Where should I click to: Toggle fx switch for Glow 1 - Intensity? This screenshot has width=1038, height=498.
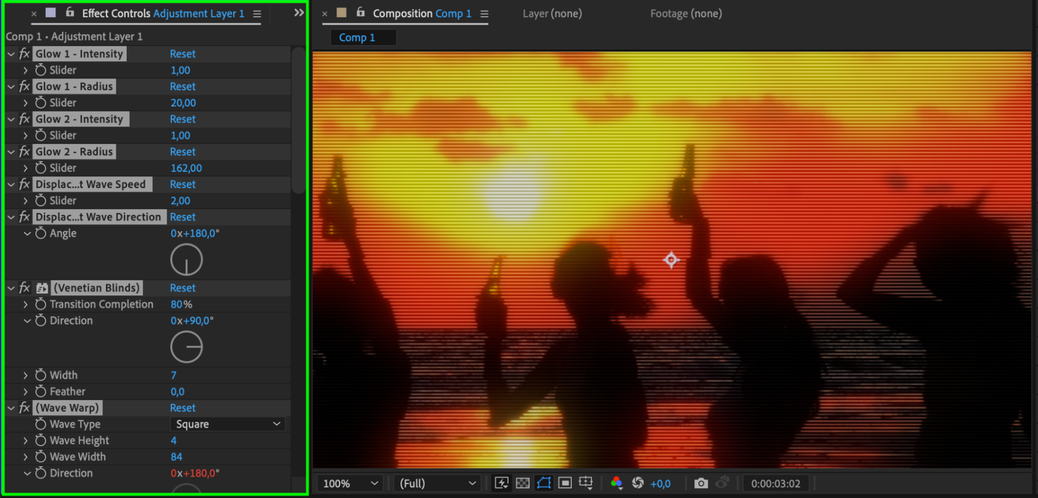coord(24,54)
